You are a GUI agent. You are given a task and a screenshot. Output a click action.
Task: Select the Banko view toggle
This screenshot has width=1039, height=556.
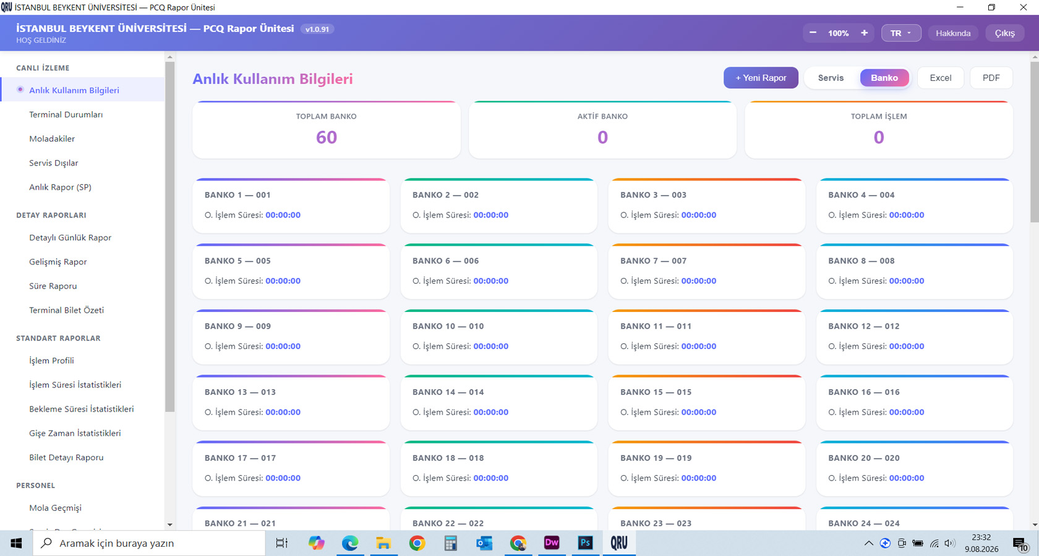884,78
